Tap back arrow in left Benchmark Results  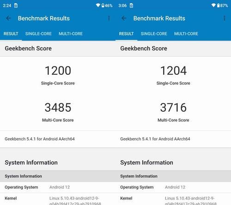point(8,18)
